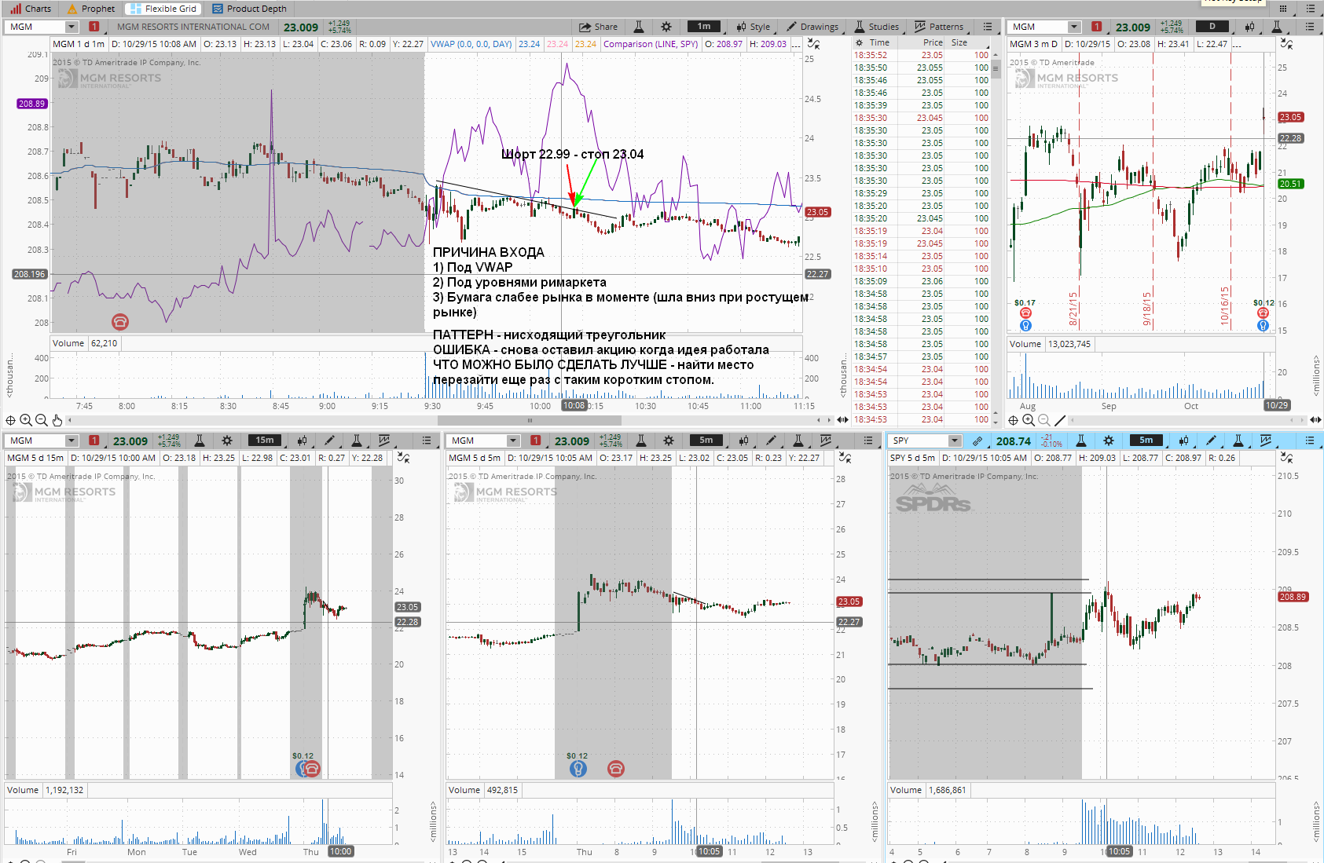The width and height of the screenshot is (1324, 863).
Task: Open the SPY chart list menu icon
Action: (1310, 441)
